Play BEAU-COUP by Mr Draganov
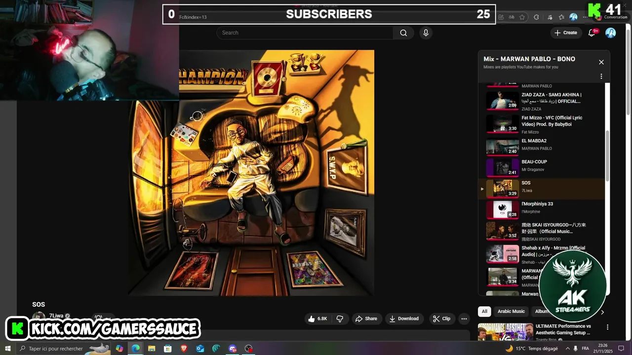 (x=542, y=167)
